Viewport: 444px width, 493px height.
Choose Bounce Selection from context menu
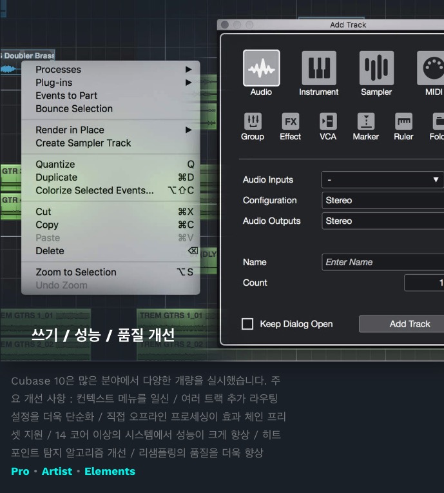[x=111, y=109]
